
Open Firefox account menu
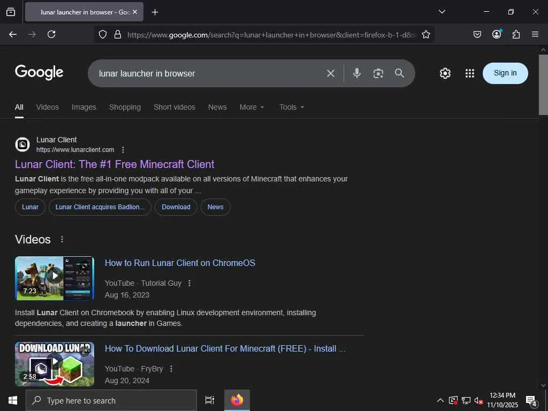pyautogui.click(x=497, y=34)
